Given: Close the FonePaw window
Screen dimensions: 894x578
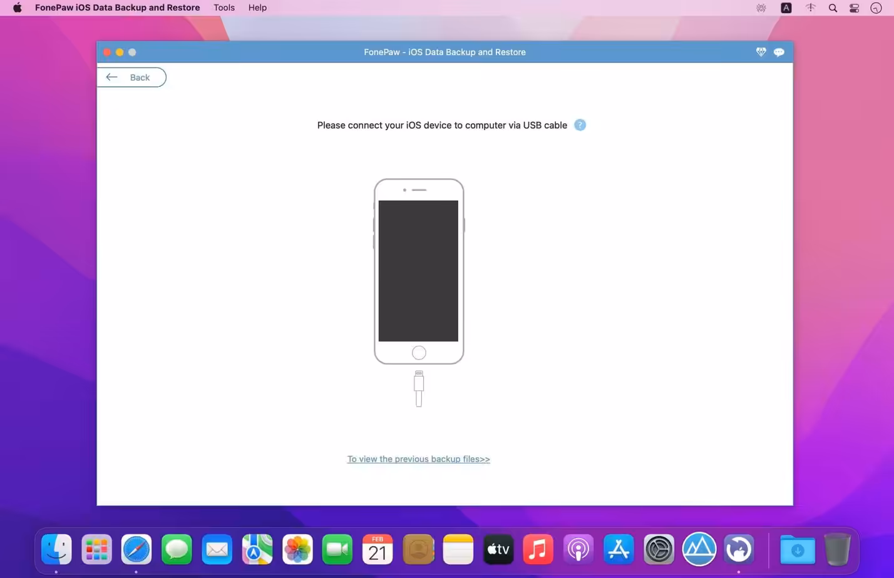Looking at the screenshot, I should [107, 52].
